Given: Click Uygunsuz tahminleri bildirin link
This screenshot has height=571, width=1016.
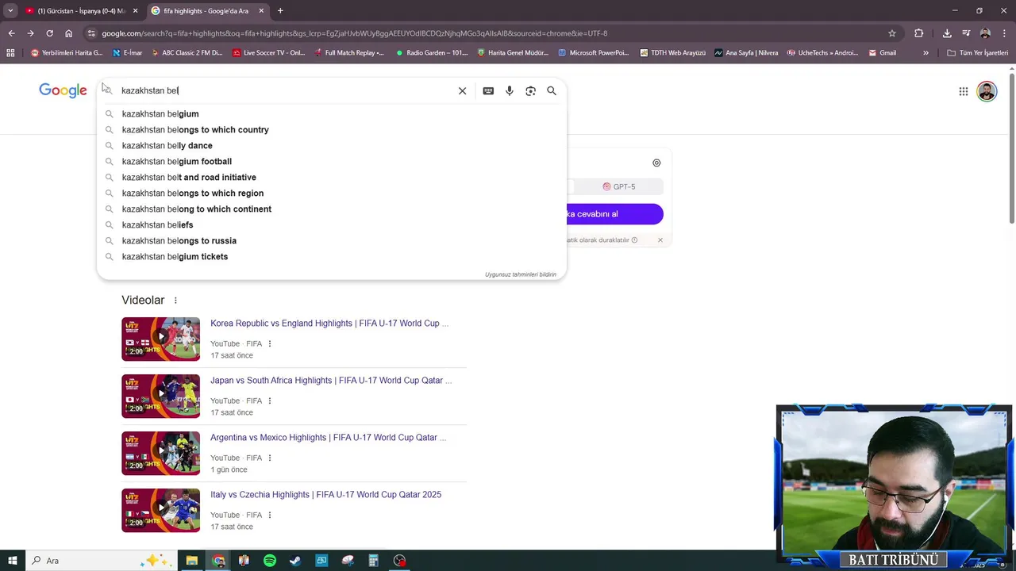Looking at the screenshot, I should 521,274.
